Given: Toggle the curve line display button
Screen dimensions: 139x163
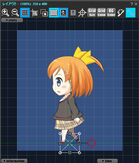Looking at the screenshot, I should pos(131,13).
